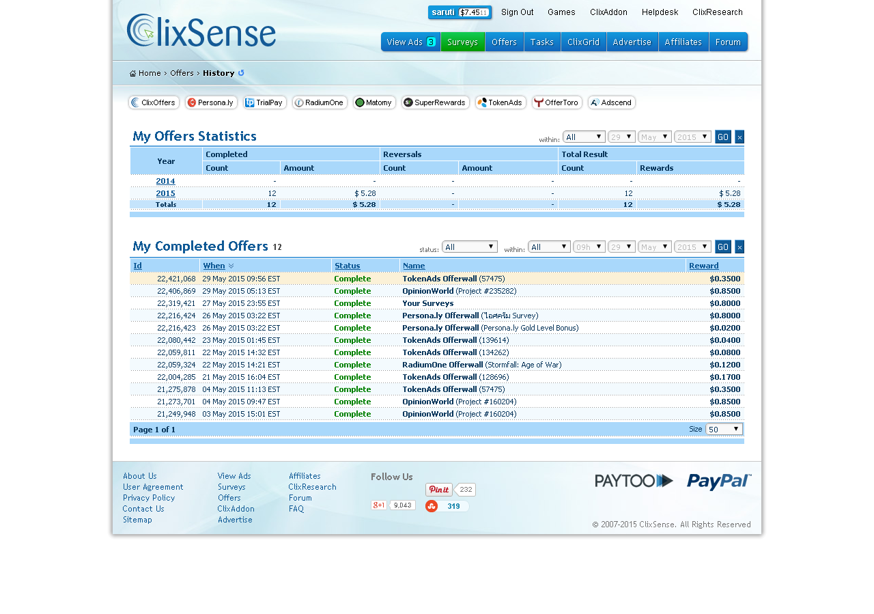Open the ClixGrid tab
Viewport: 874px width, 614px height.
tap(584, 42)
